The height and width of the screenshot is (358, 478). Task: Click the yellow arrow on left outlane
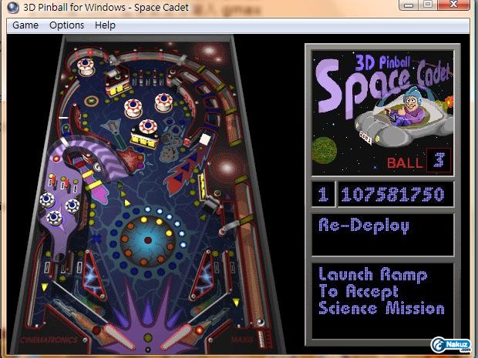pyautogui.click(x=45, y=286)
